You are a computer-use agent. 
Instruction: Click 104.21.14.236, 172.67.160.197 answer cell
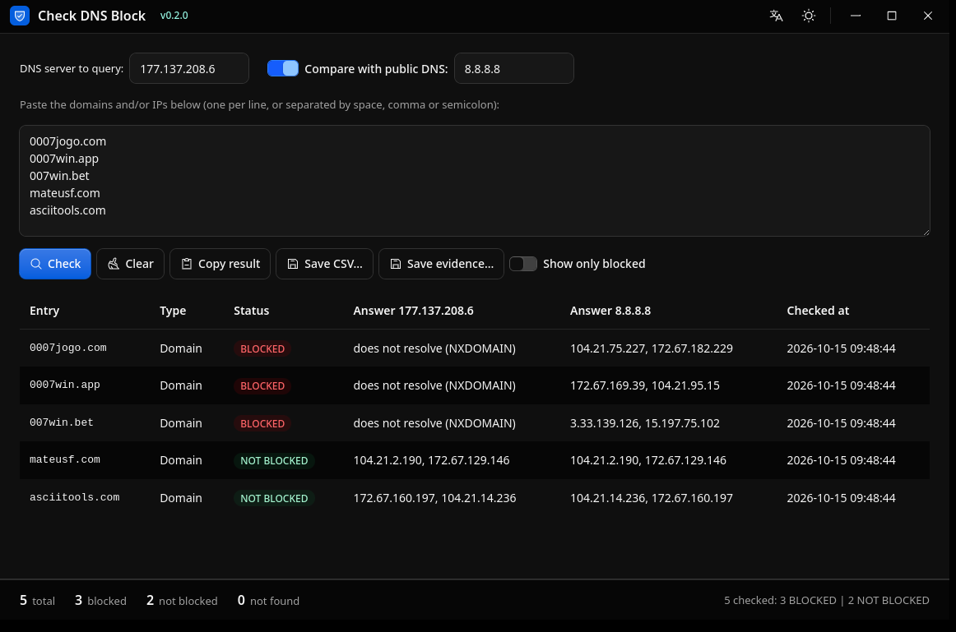(651, 498)
